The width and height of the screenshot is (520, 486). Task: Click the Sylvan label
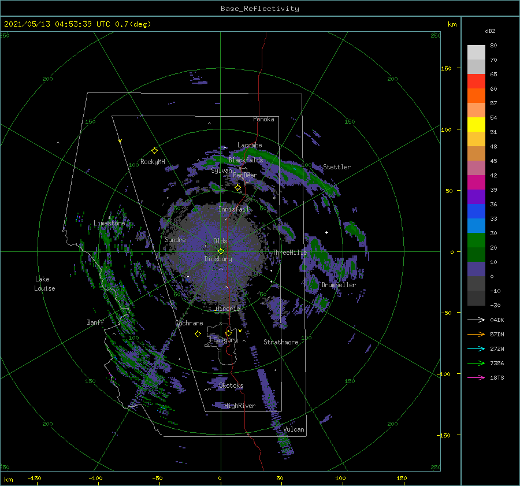click(221, 170)
